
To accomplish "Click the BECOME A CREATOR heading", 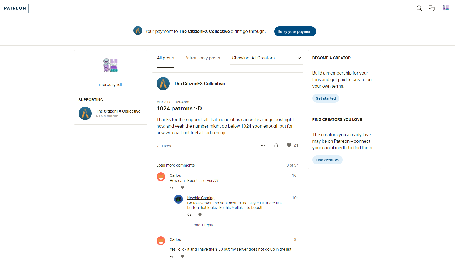I will (x=331, y=58).
